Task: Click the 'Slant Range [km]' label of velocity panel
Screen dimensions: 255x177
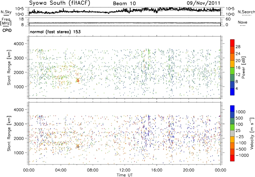Action: pyautogui.click(x=9, y=133)
